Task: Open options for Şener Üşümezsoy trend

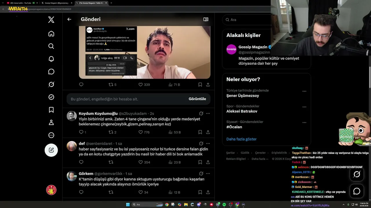Action: tap(304, 91)
